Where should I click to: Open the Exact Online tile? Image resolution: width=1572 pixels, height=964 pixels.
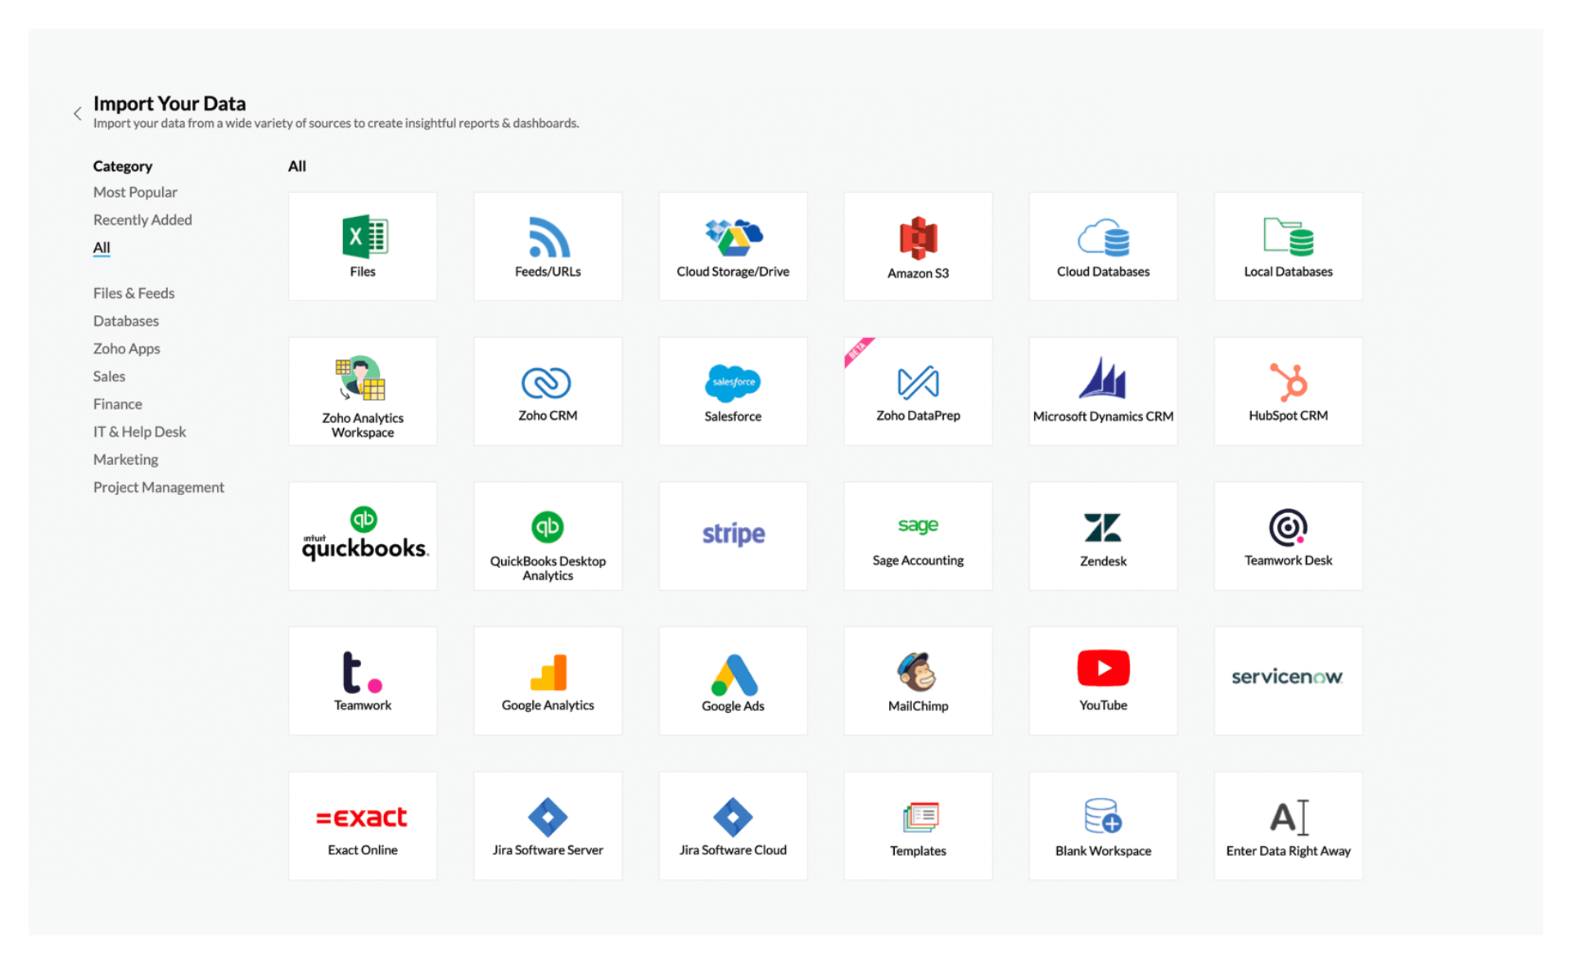(x=363, y=826)
